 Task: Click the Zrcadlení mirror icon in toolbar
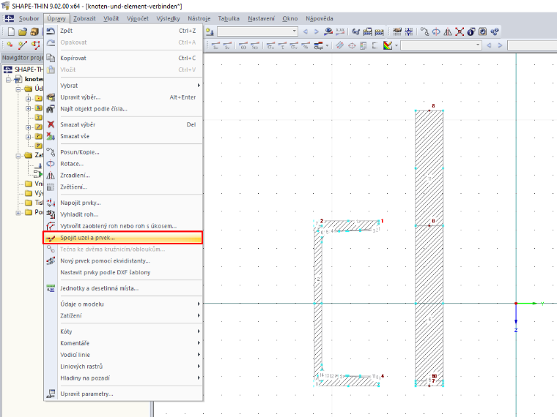(448, 32)
